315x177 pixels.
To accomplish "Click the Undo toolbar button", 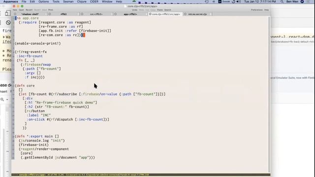I will pos(134,10).
